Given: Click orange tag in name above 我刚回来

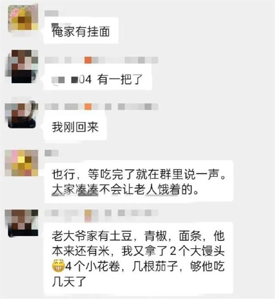Looking at the screenshot, I should click(x=88, y=106).
